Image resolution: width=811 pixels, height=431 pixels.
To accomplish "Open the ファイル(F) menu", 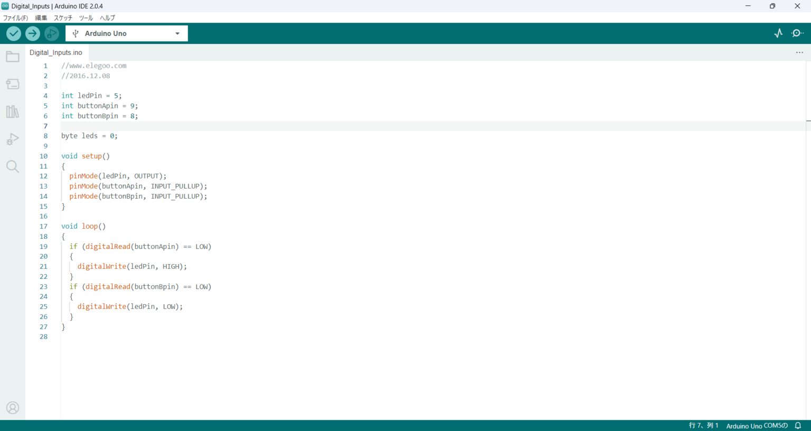I will pos(15,18).
